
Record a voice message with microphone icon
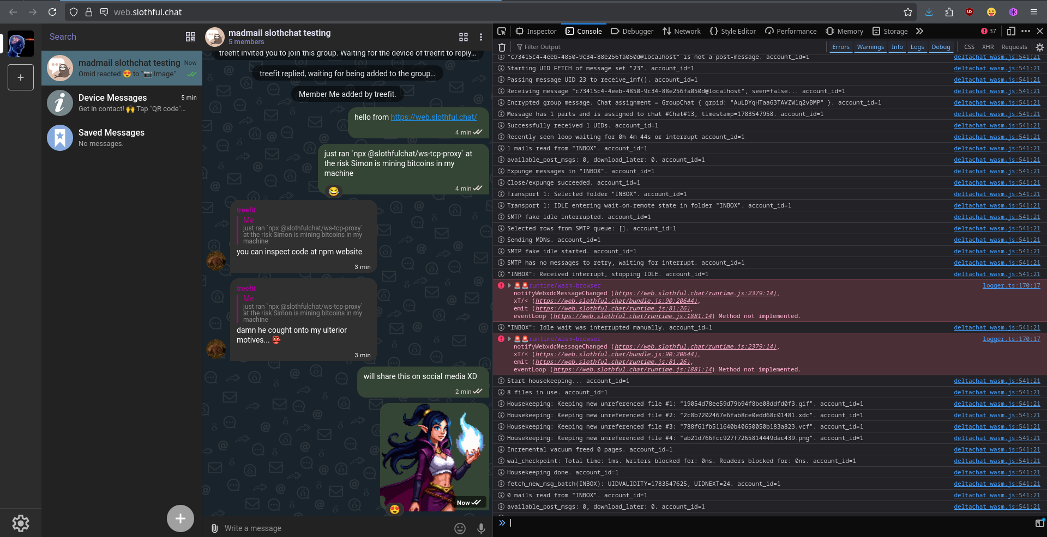click(x=481, y=528)
